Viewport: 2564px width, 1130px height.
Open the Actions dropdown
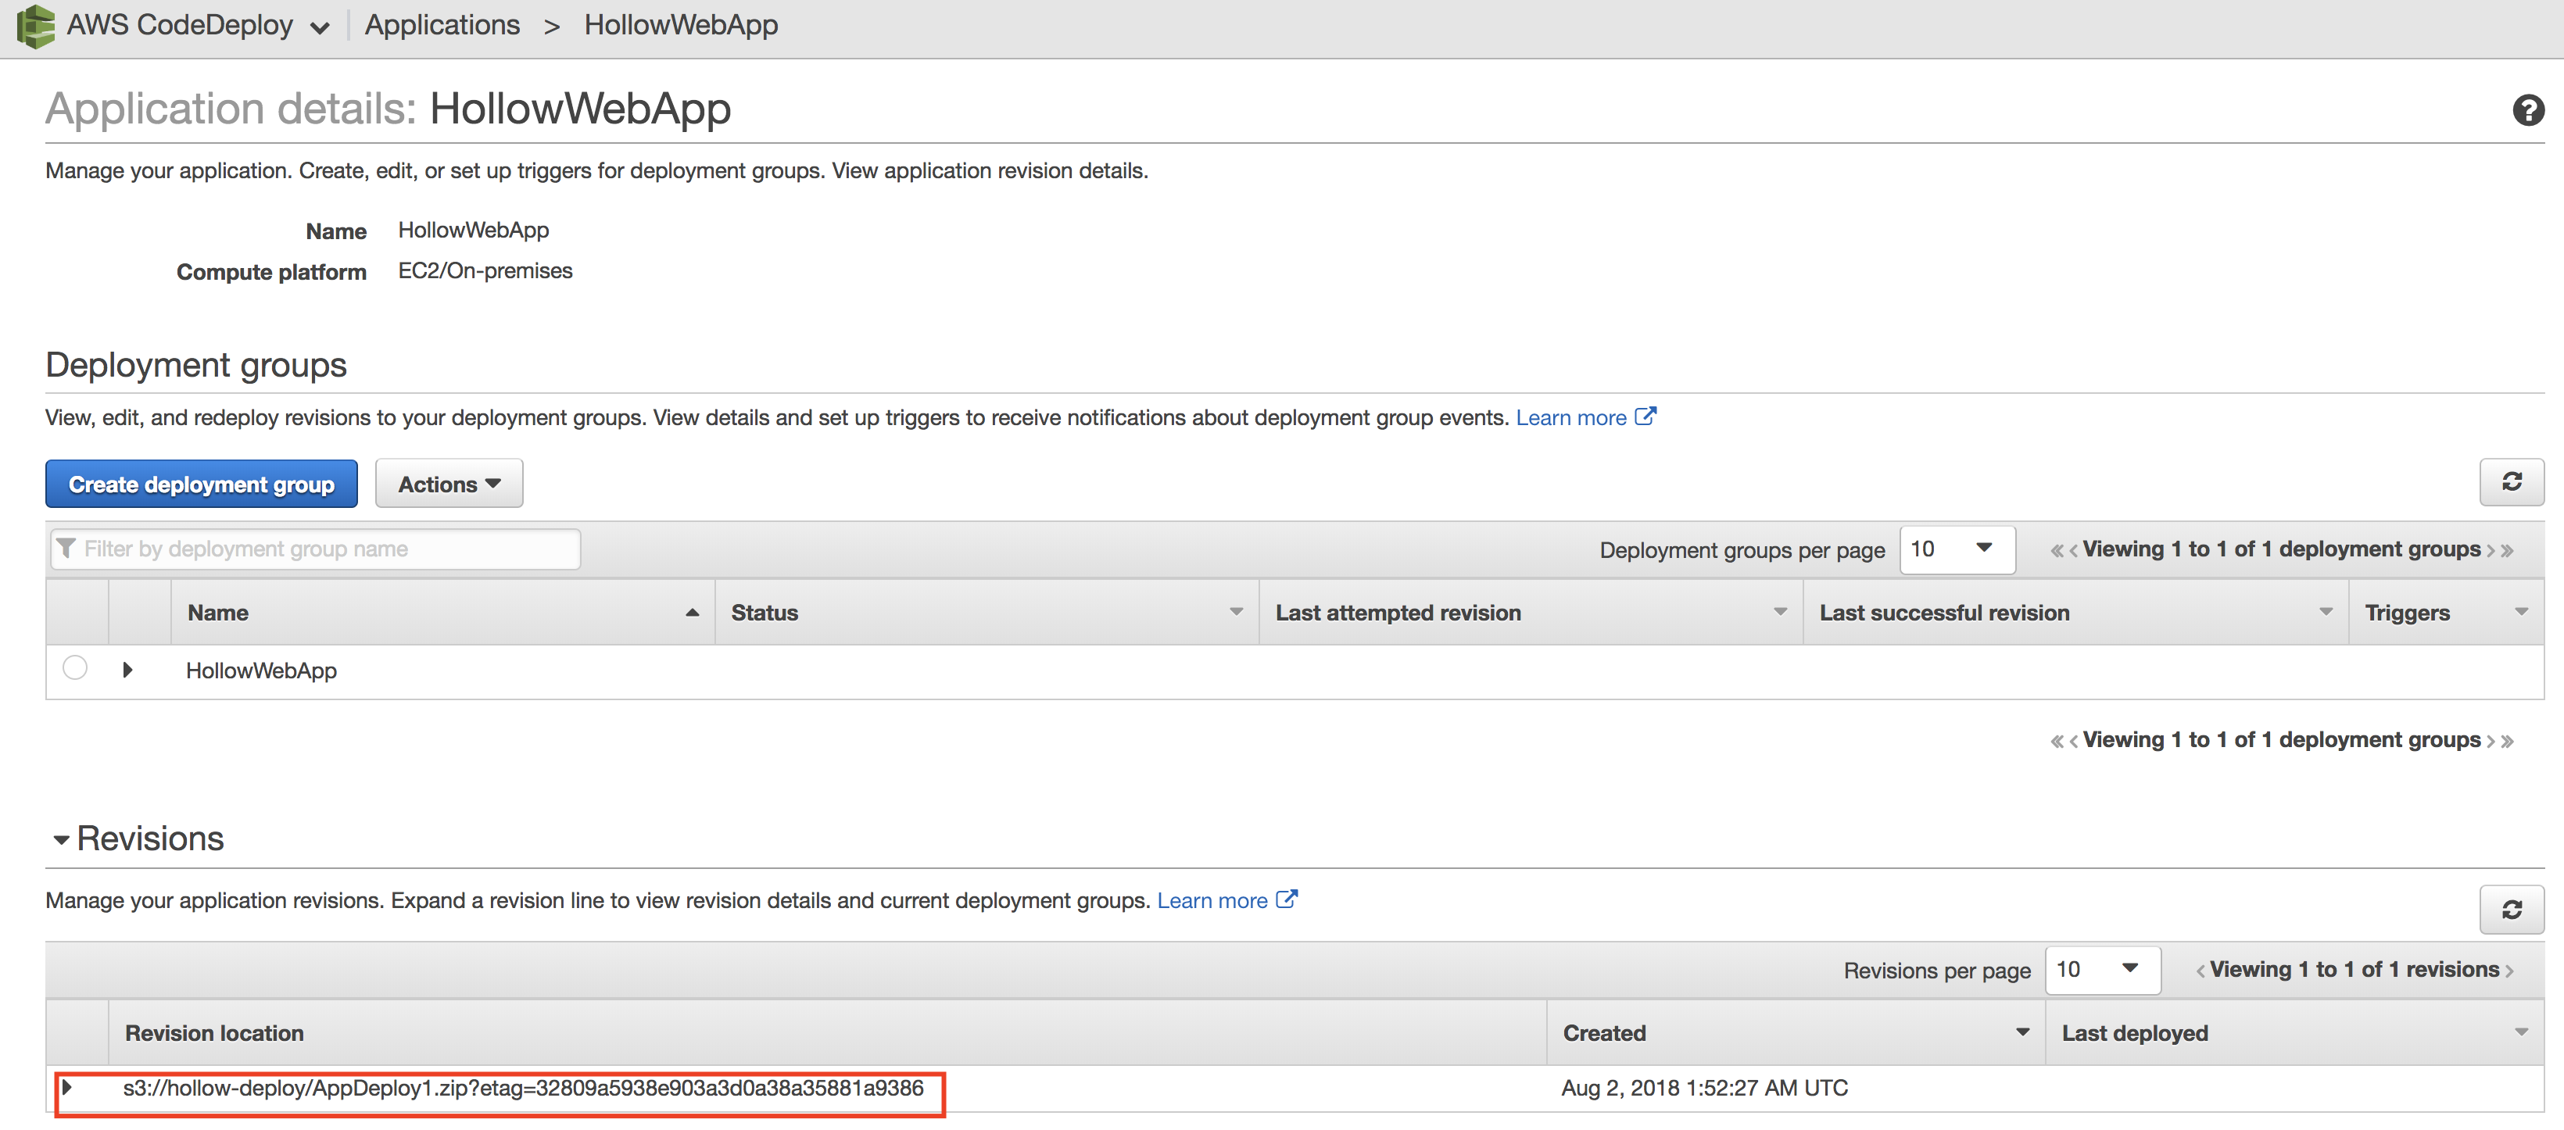[448, 485]
